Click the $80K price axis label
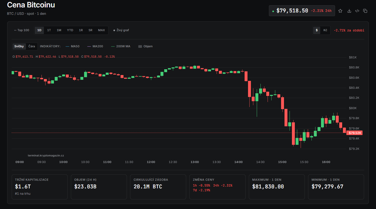This screenshot has width=376, height=209. pyautogui.click(x=353, y=108)
